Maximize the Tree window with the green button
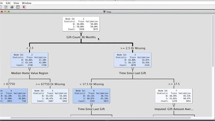Viewport: 215px width, 121px height. [9, 12]
